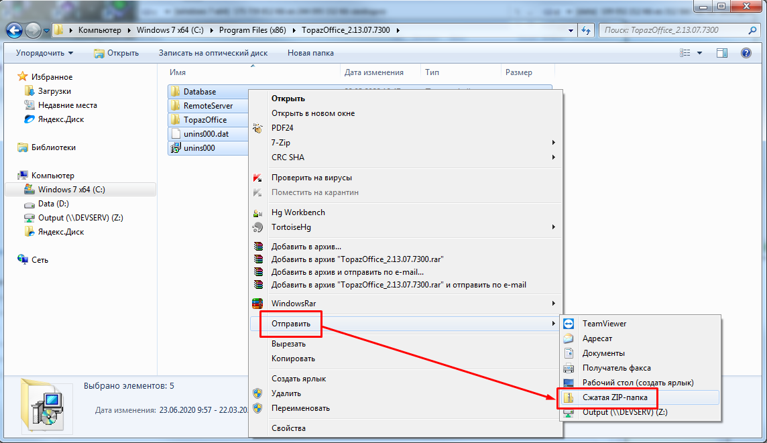Click the Новая папка button
This screenshot has height=443, width=767.
[310, 53]
